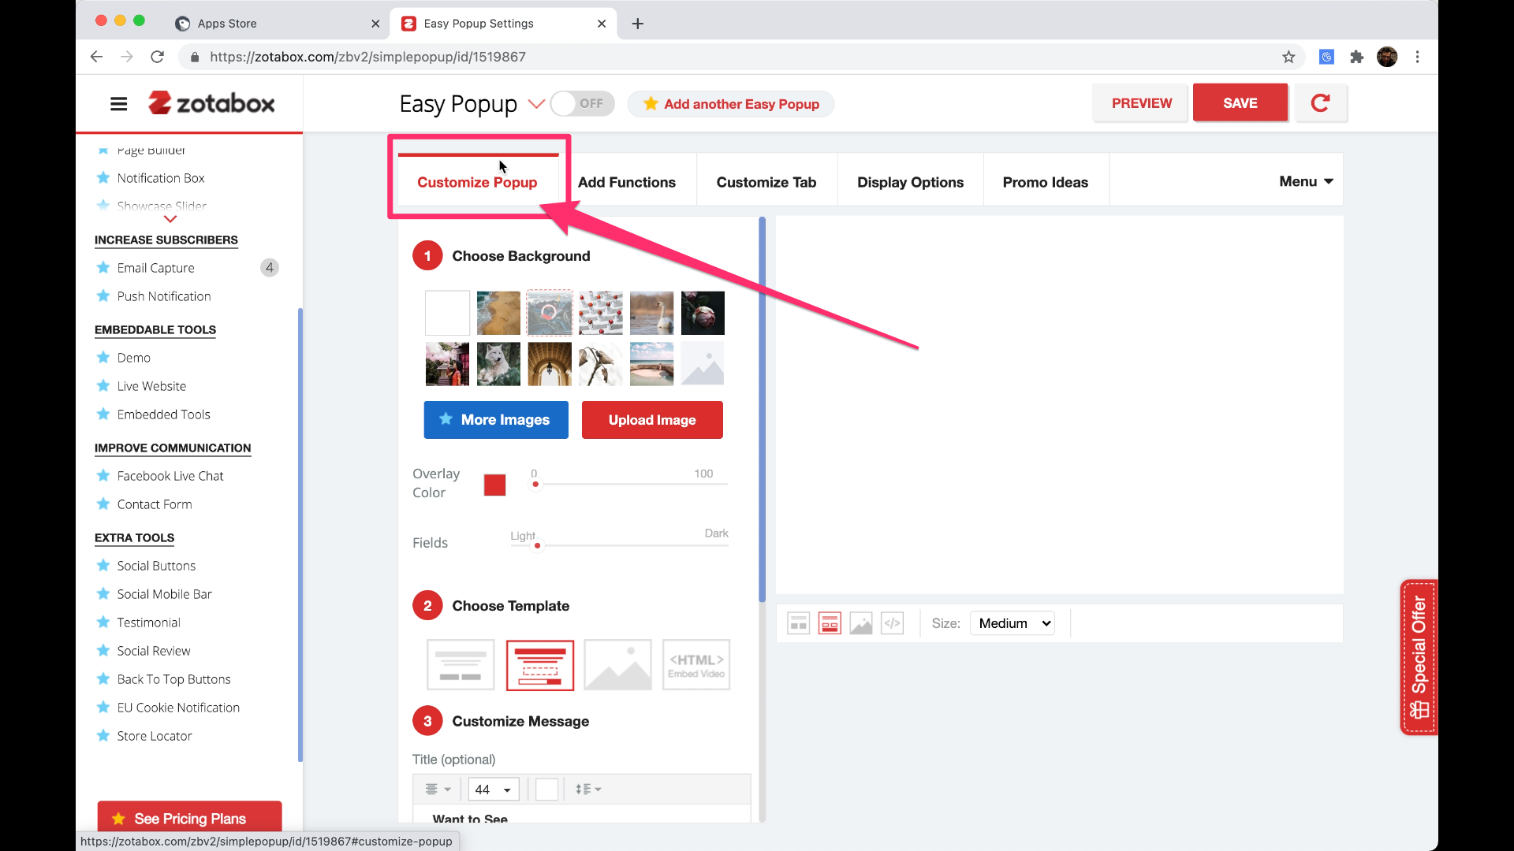Open the Menu dropdown
The image size is (1514, 851).
1306,181
